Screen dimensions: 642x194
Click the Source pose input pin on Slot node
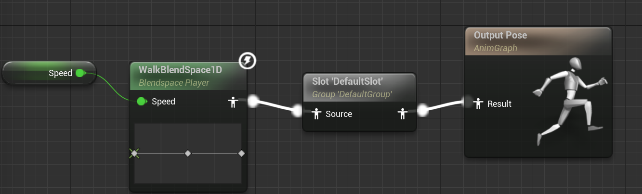316,114
